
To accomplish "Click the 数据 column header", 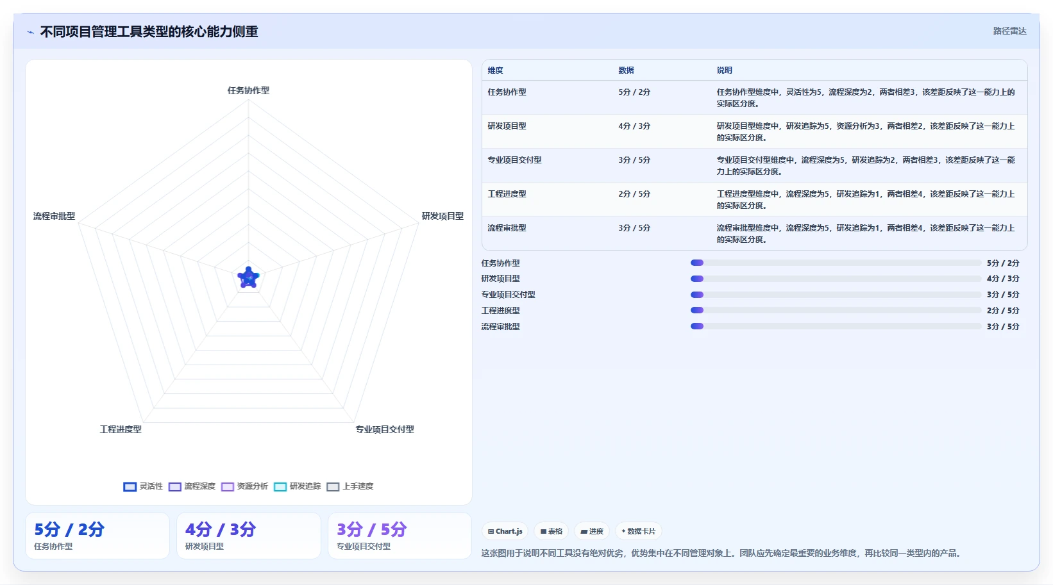I will click(x=626, y=70).
